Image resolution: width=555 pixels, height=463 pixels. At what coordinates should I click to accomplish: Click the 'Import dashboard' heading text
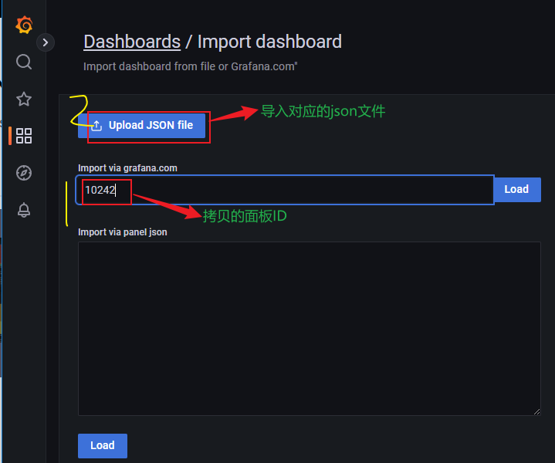[269, 42]
